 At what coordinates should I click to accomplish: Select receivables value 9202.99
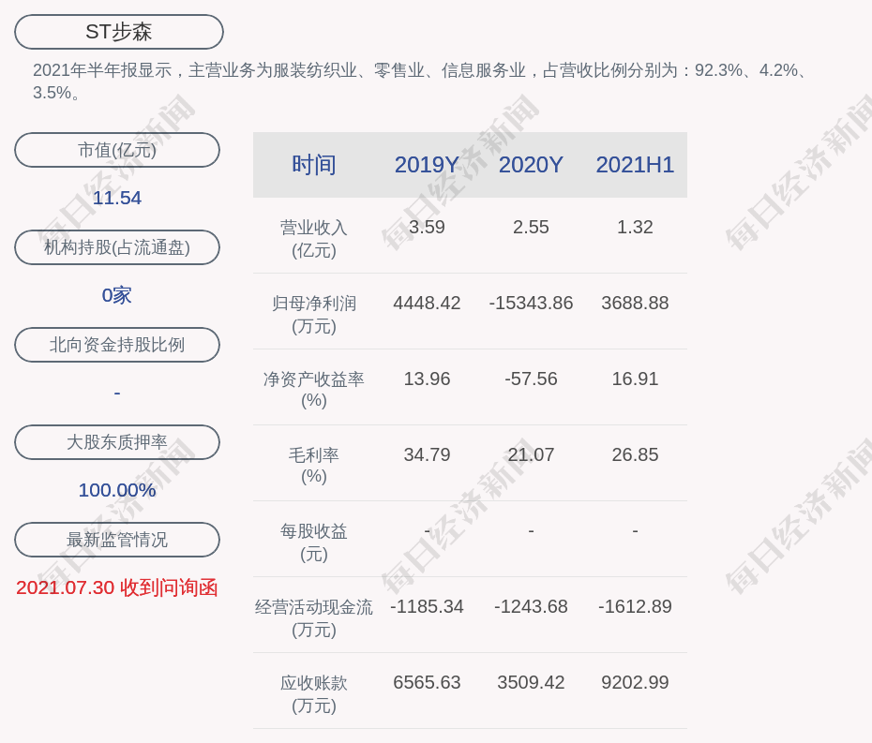635,682
